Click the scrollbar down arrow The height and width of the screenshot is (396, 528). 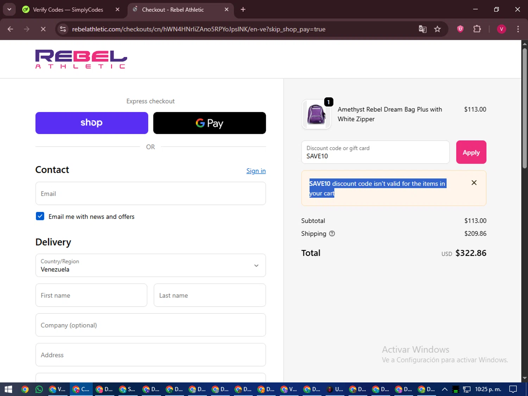[x=524, y=378]
